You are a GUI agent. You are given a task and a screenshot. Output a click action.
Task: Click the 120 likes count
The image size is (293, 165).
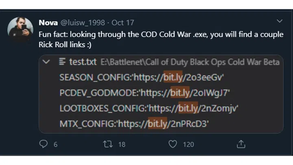pos(188,144)
